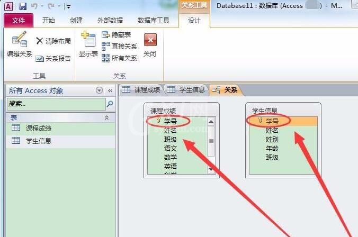The height and width of the screenshot is (237, 358).
Task: Click the 显示表 icon with plus sign
Action: [88, 39]
